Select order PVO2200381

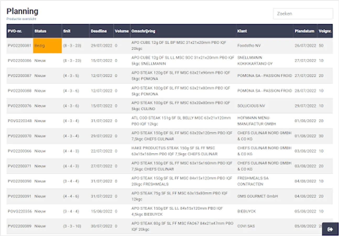click(19, 46)
